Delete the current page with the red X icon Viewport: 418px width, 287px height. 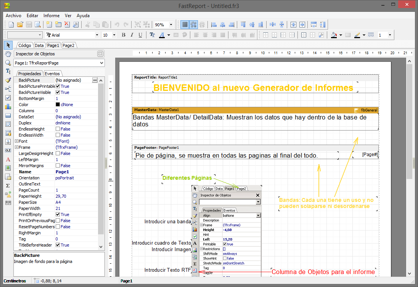coord(67,25)
